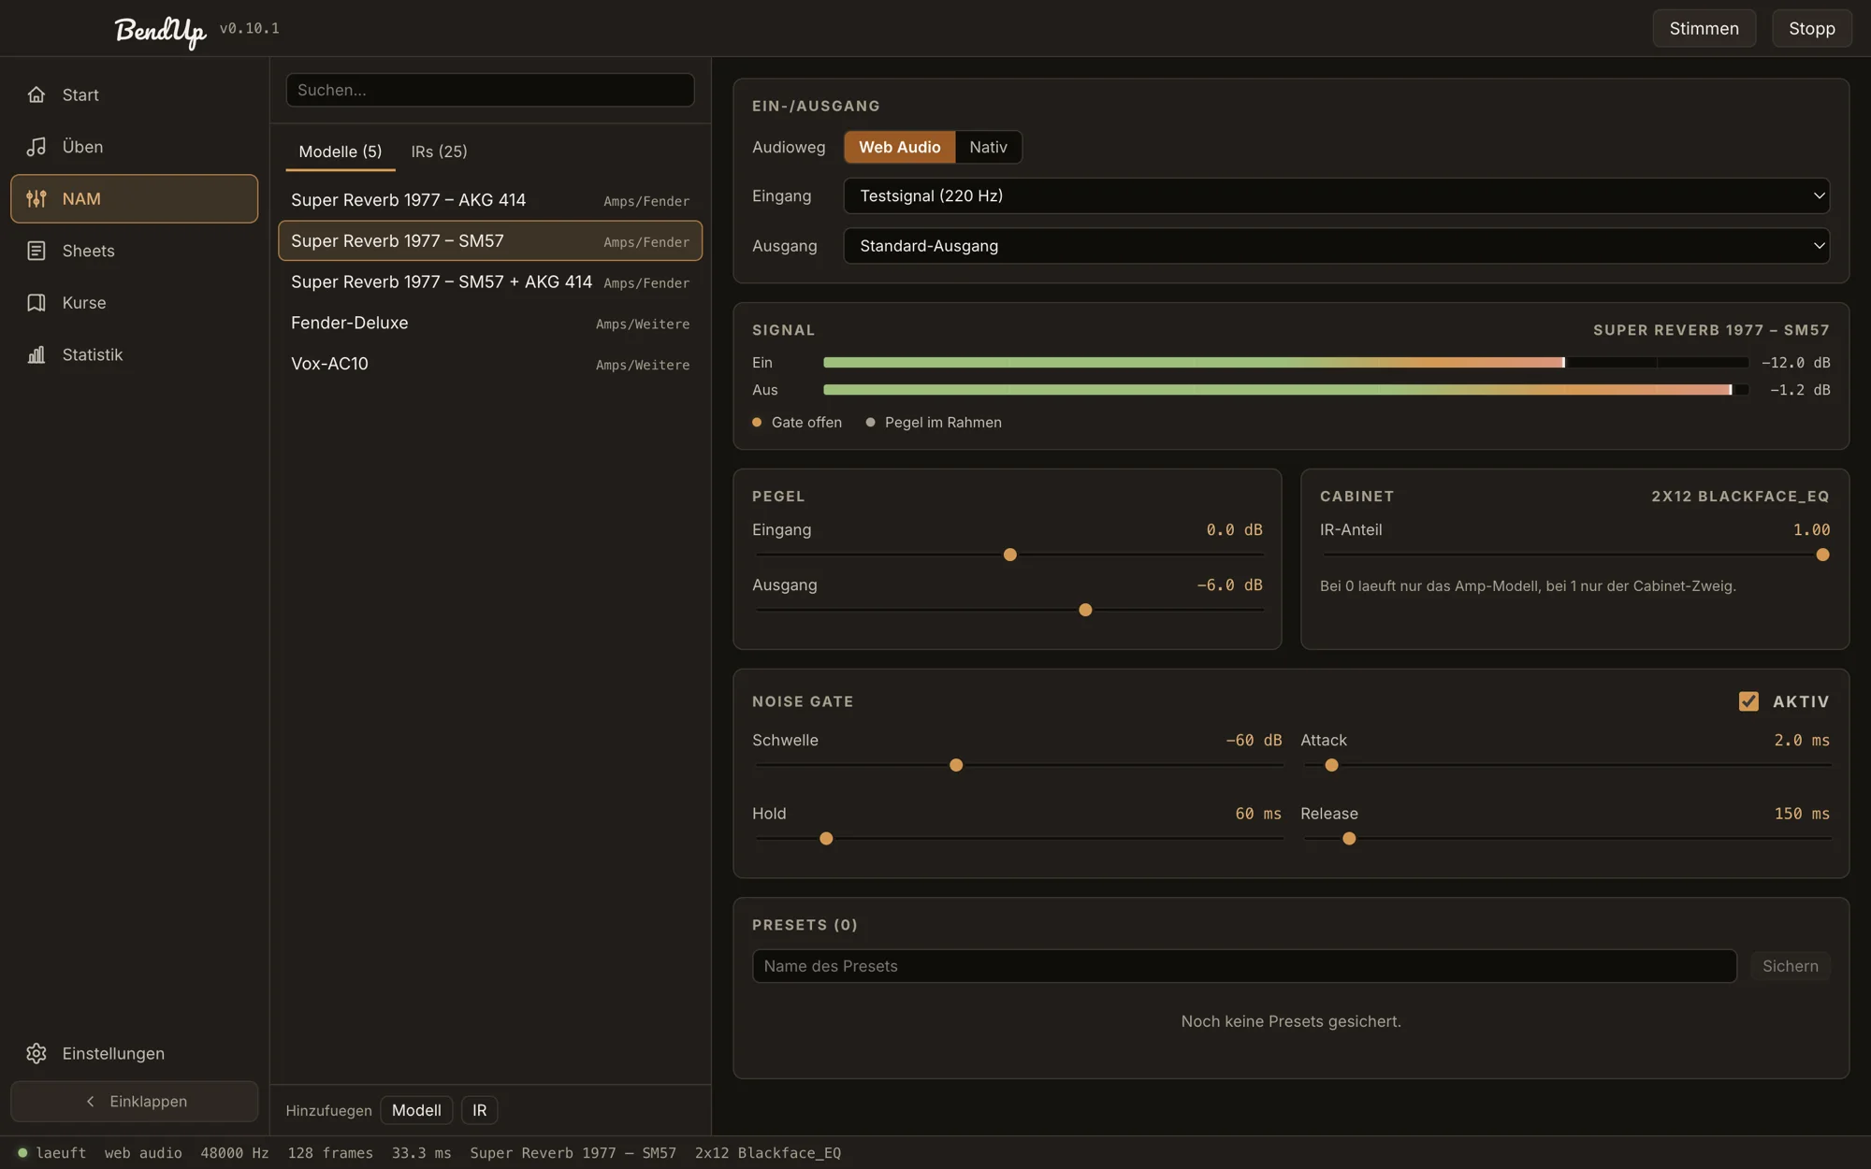Select the Üben music note icon
This screenshot has width=1871, height=1169.
tap(36, 147)
